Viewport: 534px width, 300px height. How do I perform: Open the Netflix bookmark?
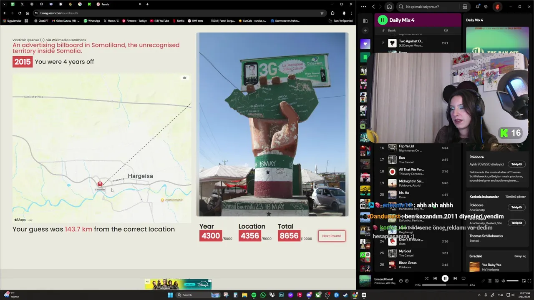(x=178, y=20)
